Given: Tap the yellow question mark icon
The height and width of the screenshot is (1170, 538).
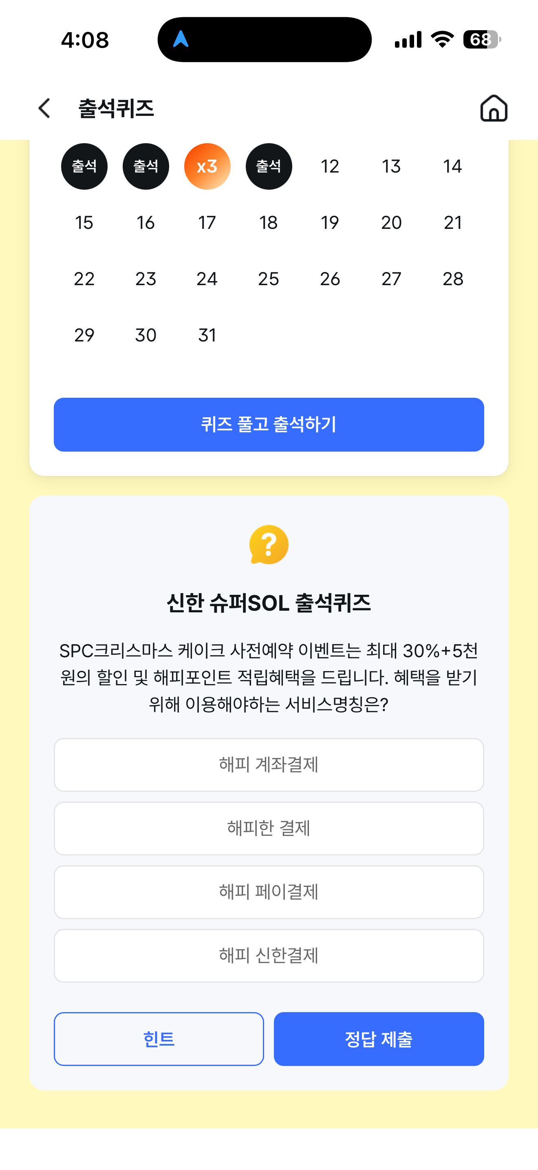Looking at the screenshot, I should [269, 545].
